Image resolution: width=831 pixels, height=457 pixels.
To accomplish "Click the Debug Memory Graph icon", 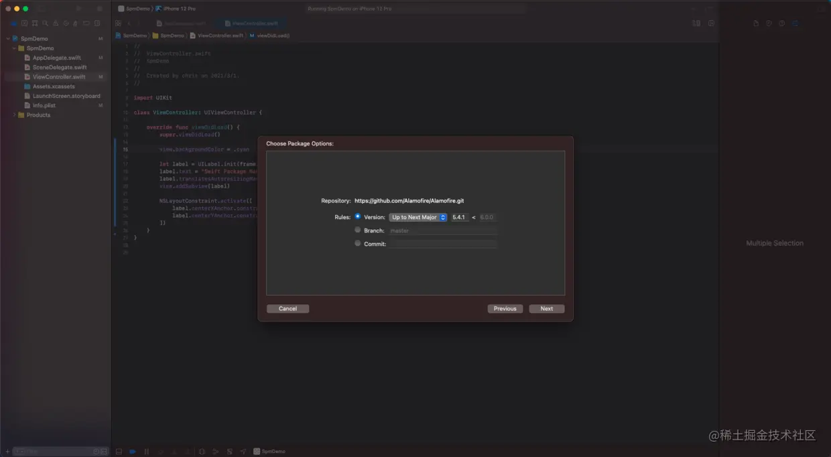I will tap(216, 452).
